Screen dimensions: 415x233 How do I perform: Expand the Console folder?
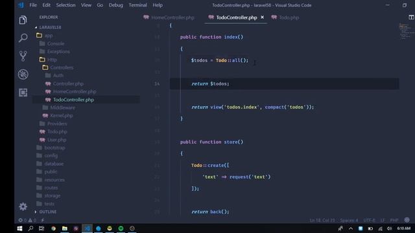click(x=56, y=43)
